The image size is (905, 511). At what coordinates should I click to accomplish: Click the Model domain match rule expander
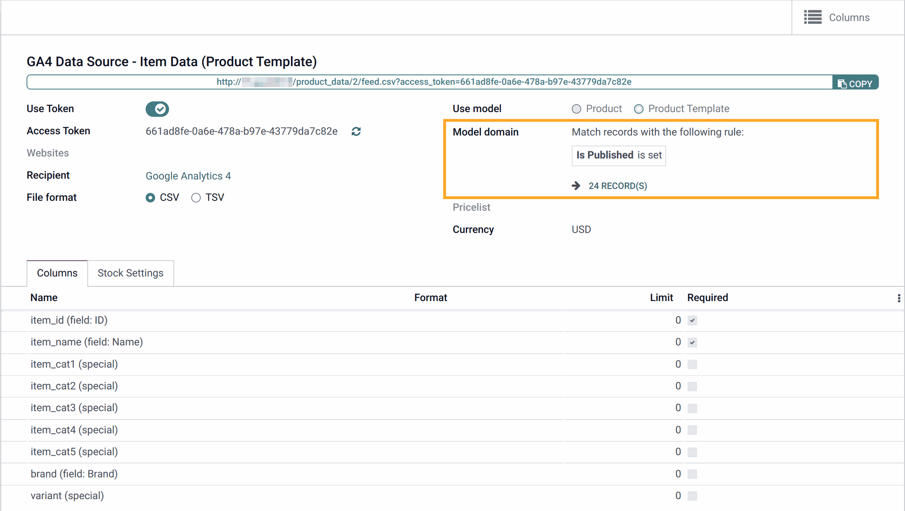pyautogui.click(x=576, y=186)
